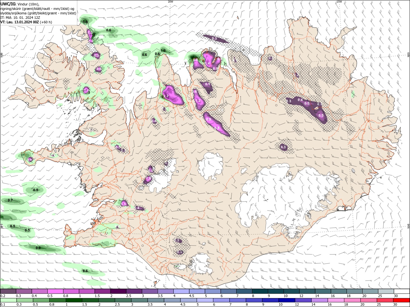Pick snow legend swatch between 0.3 and 0.4
410x307 pixels.
pos(24,291)
